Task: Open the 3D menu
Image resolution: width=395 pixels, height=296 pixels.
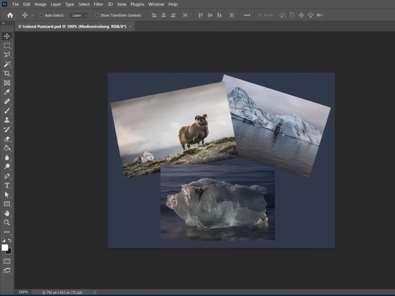Action: [110, 4]
